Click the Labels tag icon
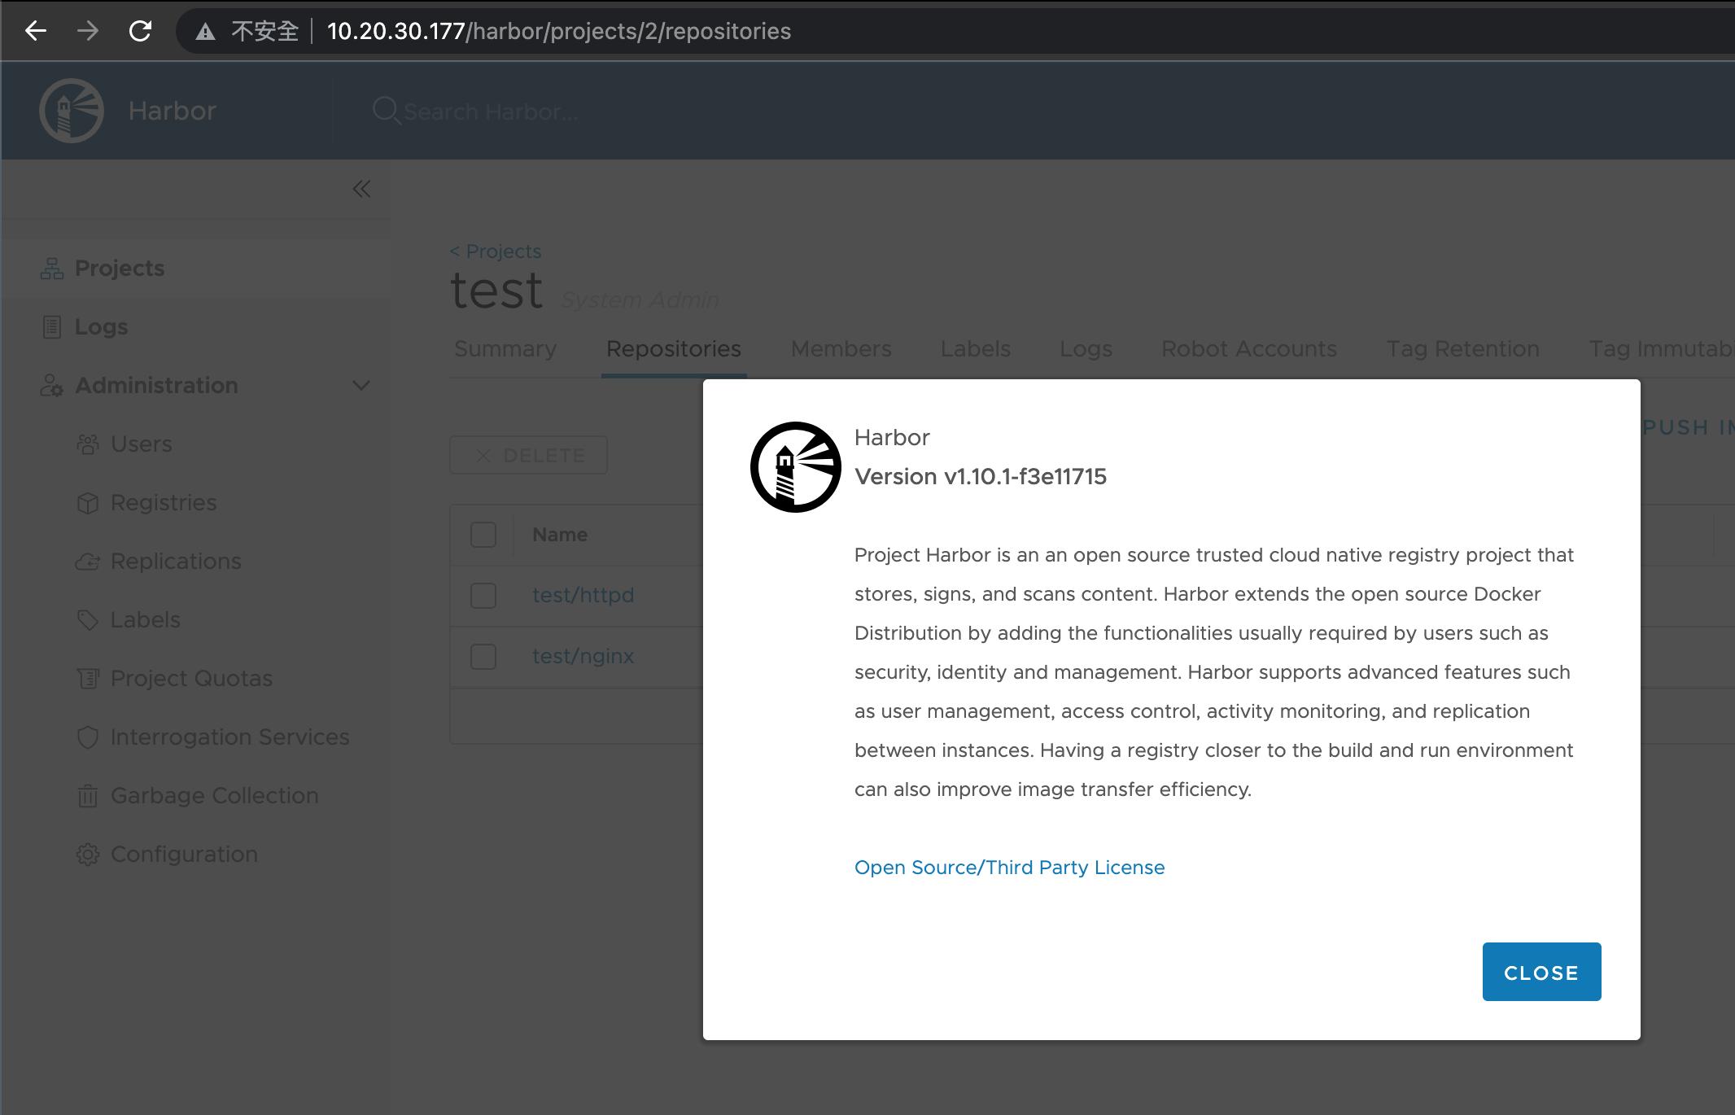The image size is (1735, 1115). tap(88, 620)
